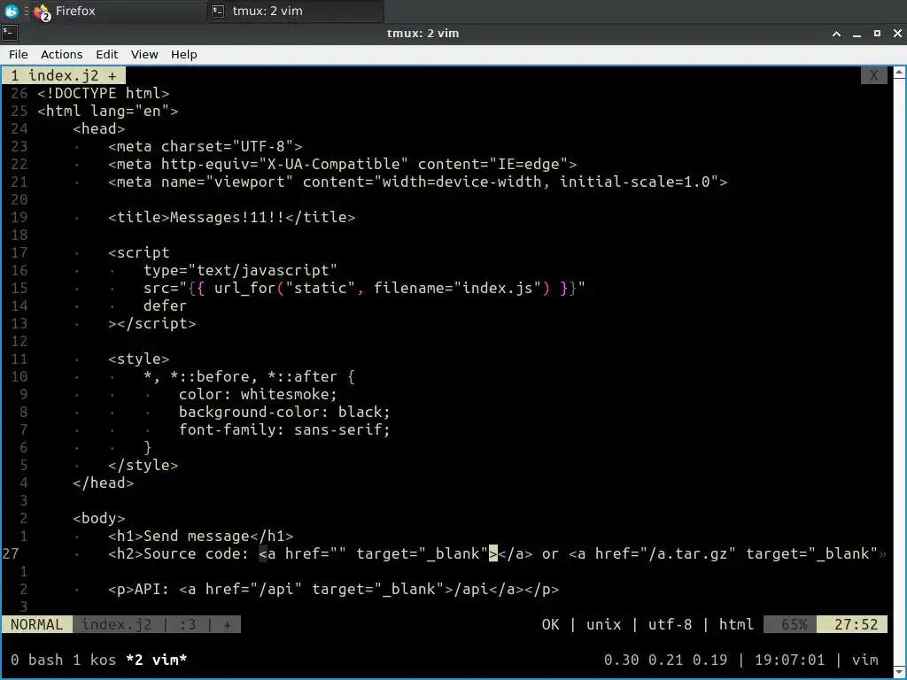Click the /a.tar.gz href text
Viewport: 907px width, 680px height.
[692, 554]
